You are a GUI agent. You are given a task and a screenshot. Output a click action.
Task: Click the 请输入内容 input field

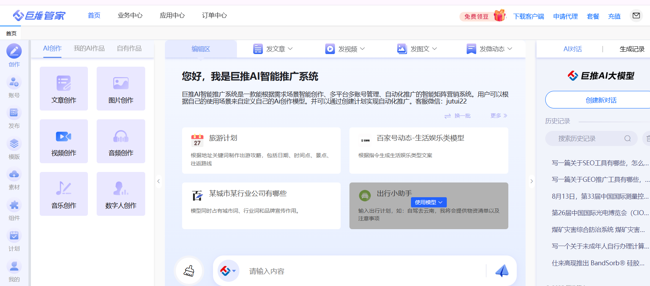366,271
